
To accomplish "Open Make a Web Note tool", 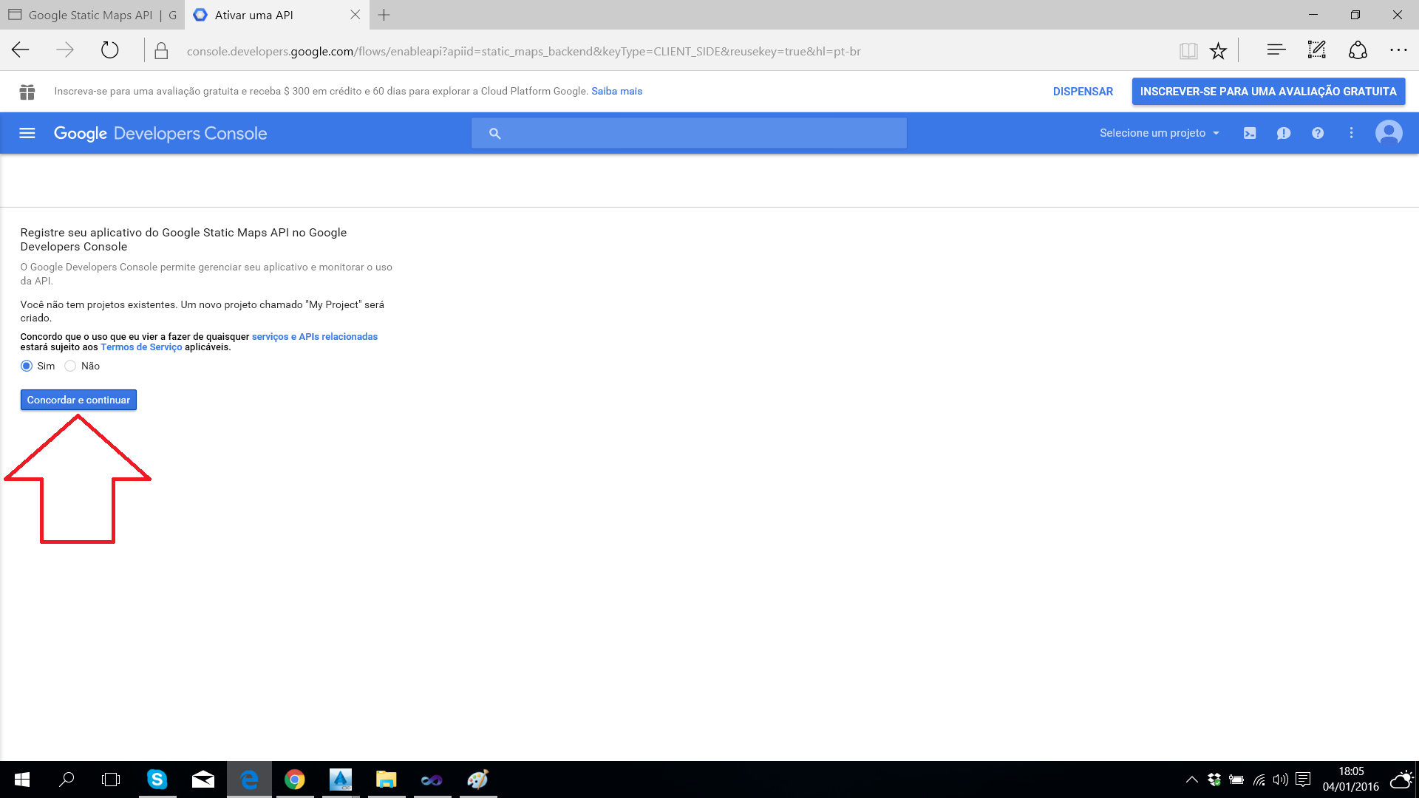I will coord(1317,50).
